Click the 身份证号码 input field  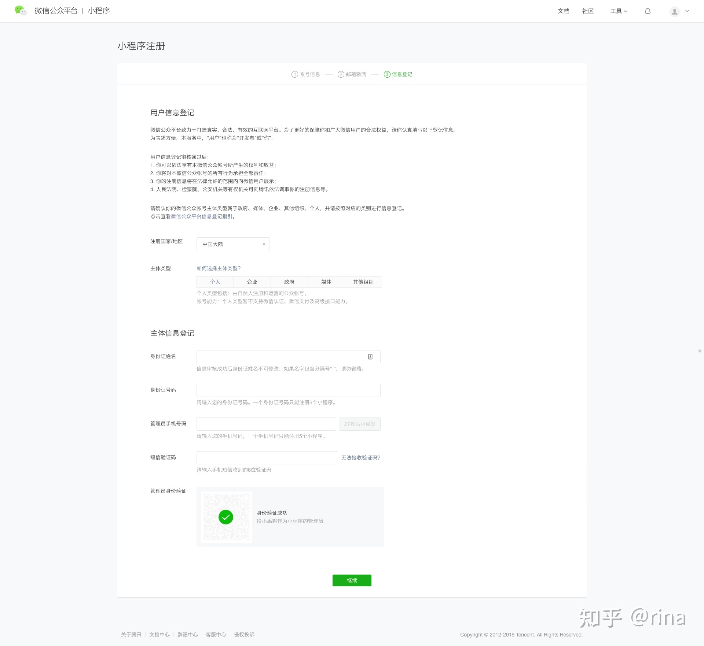click(288, 390)
